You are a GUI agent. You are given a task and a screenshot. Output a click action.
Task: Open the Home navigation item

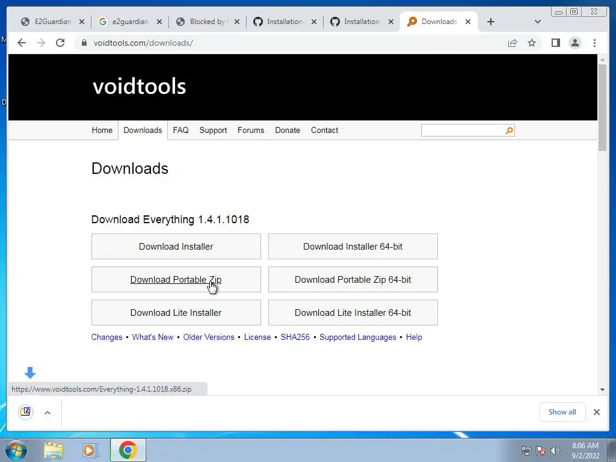(x=102, y=130)
